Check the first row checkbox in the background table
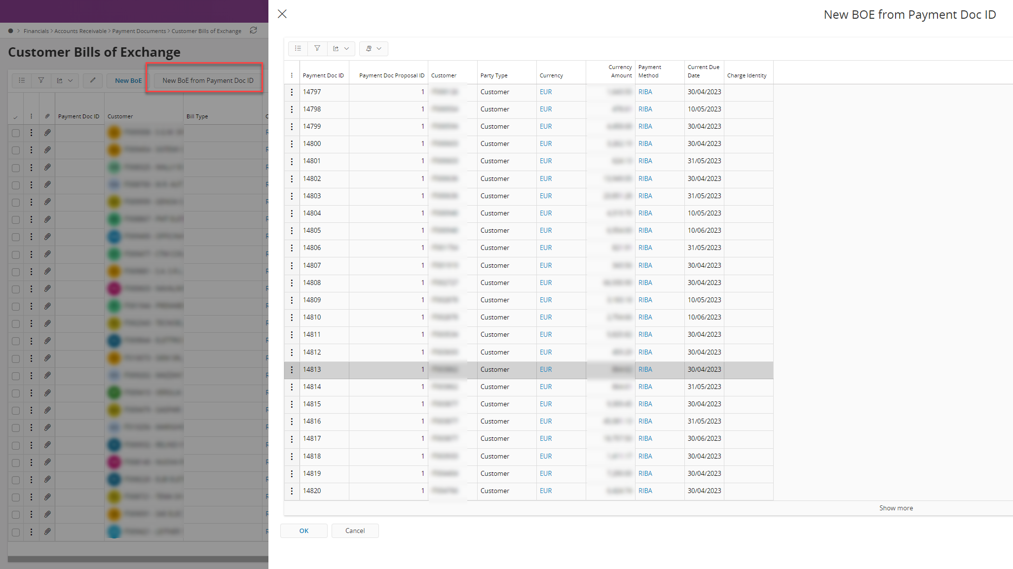The width and height of the screenshot is (1013, 569). coord(16,133)
